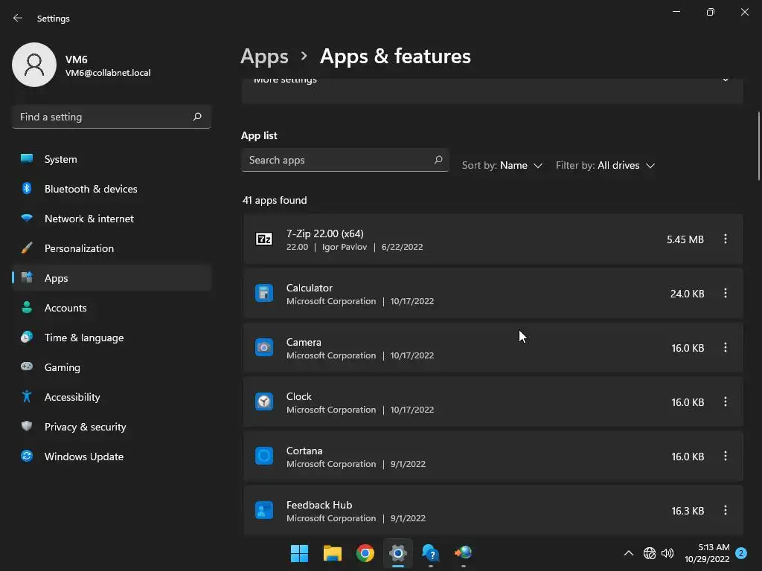Click the Settings gear taskbar icon
This screenshot has height=571, width=762.
[398, 553]
